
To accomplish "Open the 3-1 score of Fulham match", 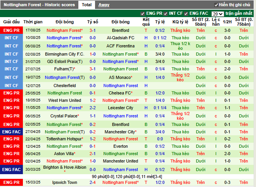I will click(x=93, y=69).
